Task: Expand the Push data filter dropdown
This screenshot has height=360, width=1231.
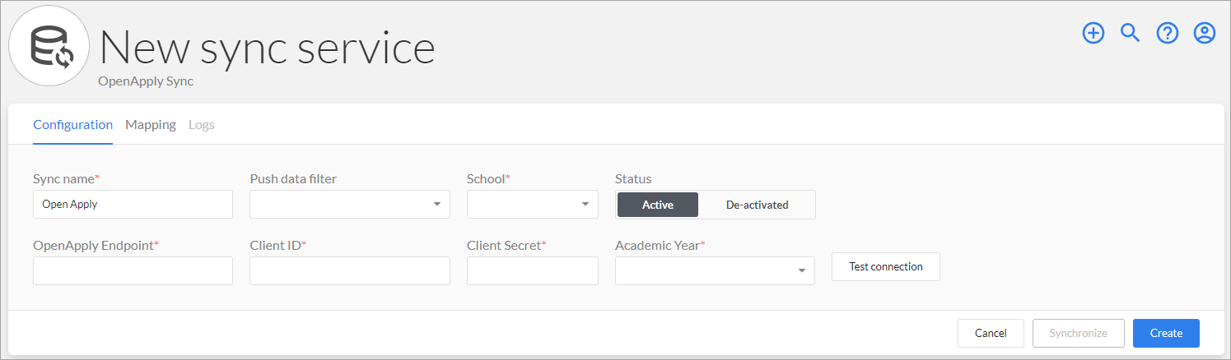Action: pos(350,205)
